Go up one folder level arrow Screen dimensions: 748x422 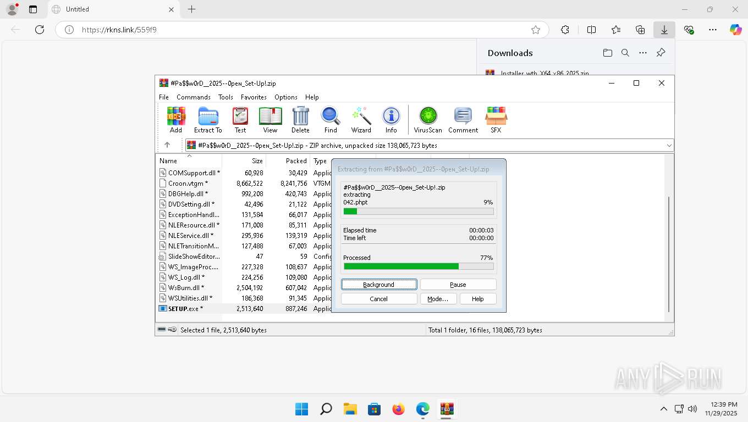pyautogui.click(x=167, y=145)
